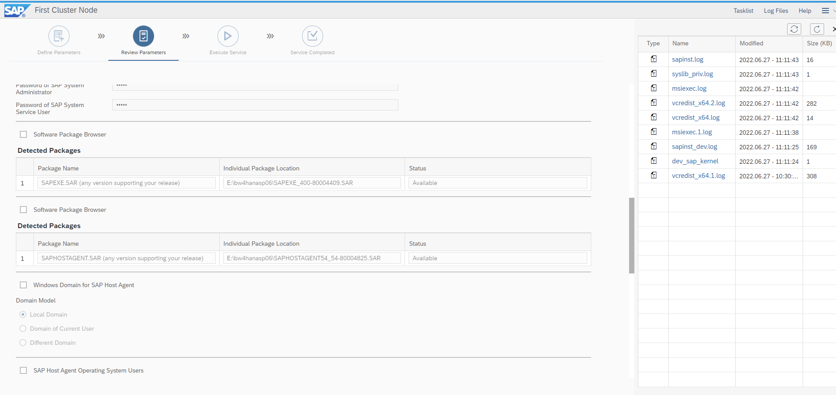Image resolution: width=836 pixels, height=395 pixels.
Task: Open the sapinst_dev.log link
Action: (695, 147)
